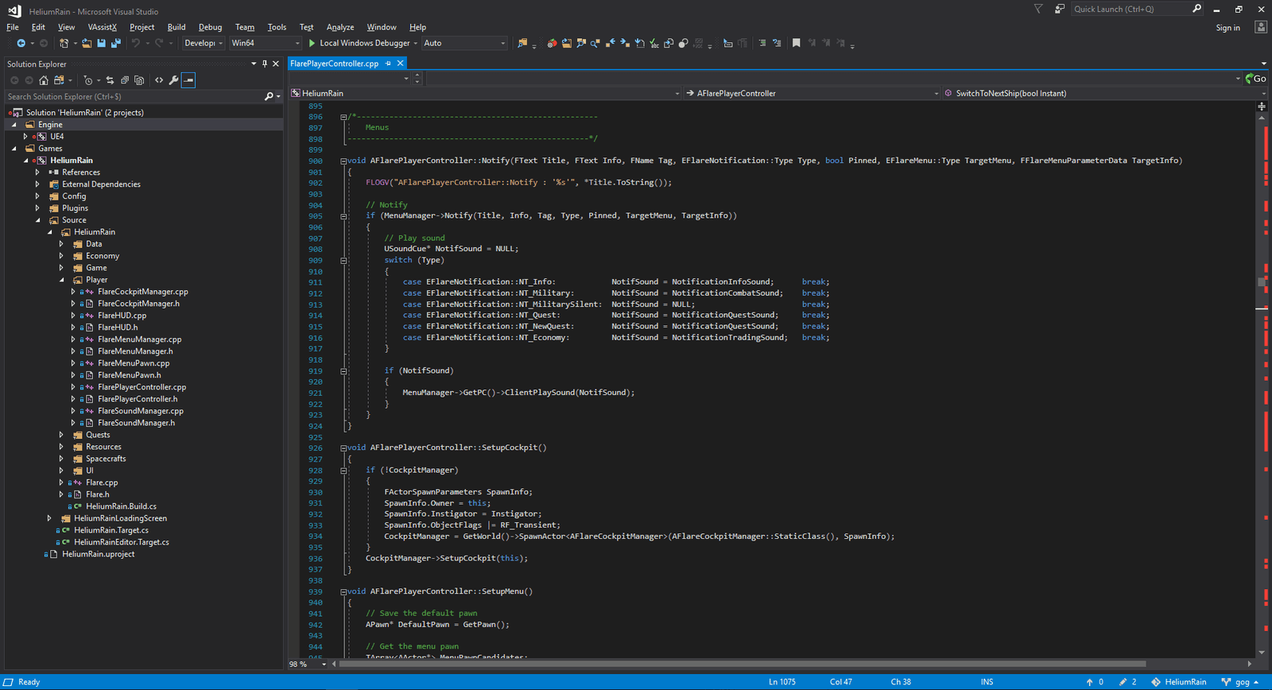The height and width of the screenshot is (690, 1272).
Task: Click the notifications filter funnel icon
Action: [x=1038, y=9]
